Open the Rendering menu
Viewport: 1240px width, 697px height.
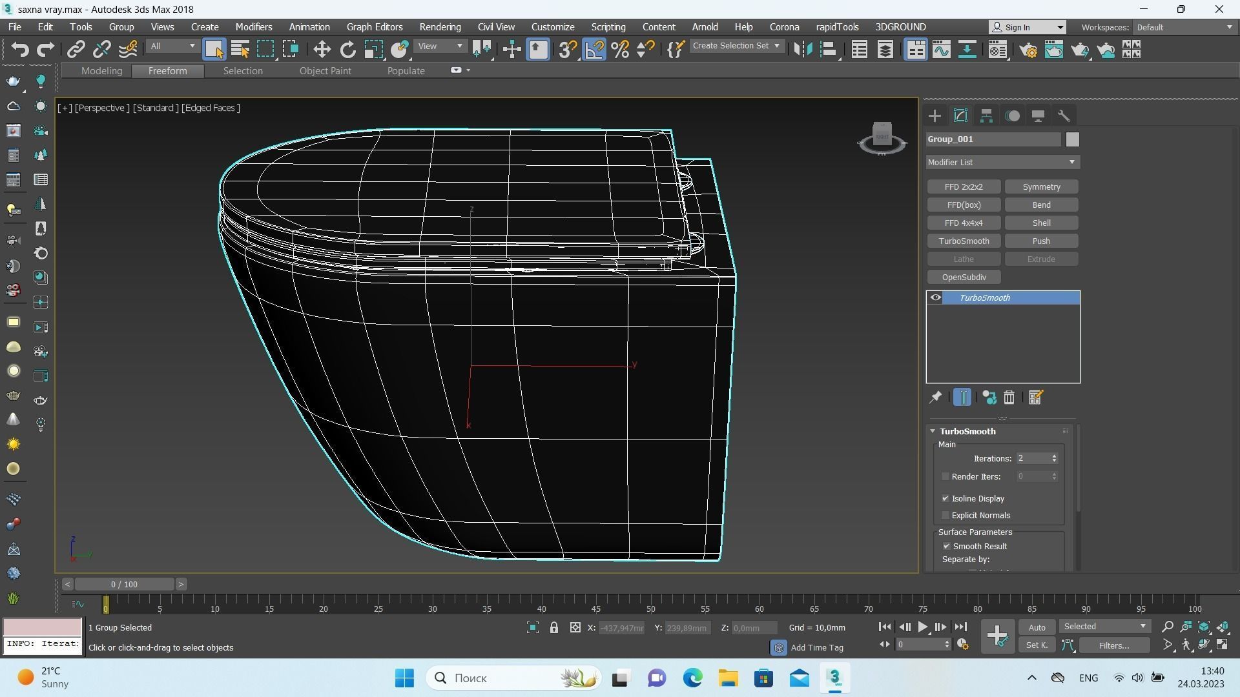point(440,27)
